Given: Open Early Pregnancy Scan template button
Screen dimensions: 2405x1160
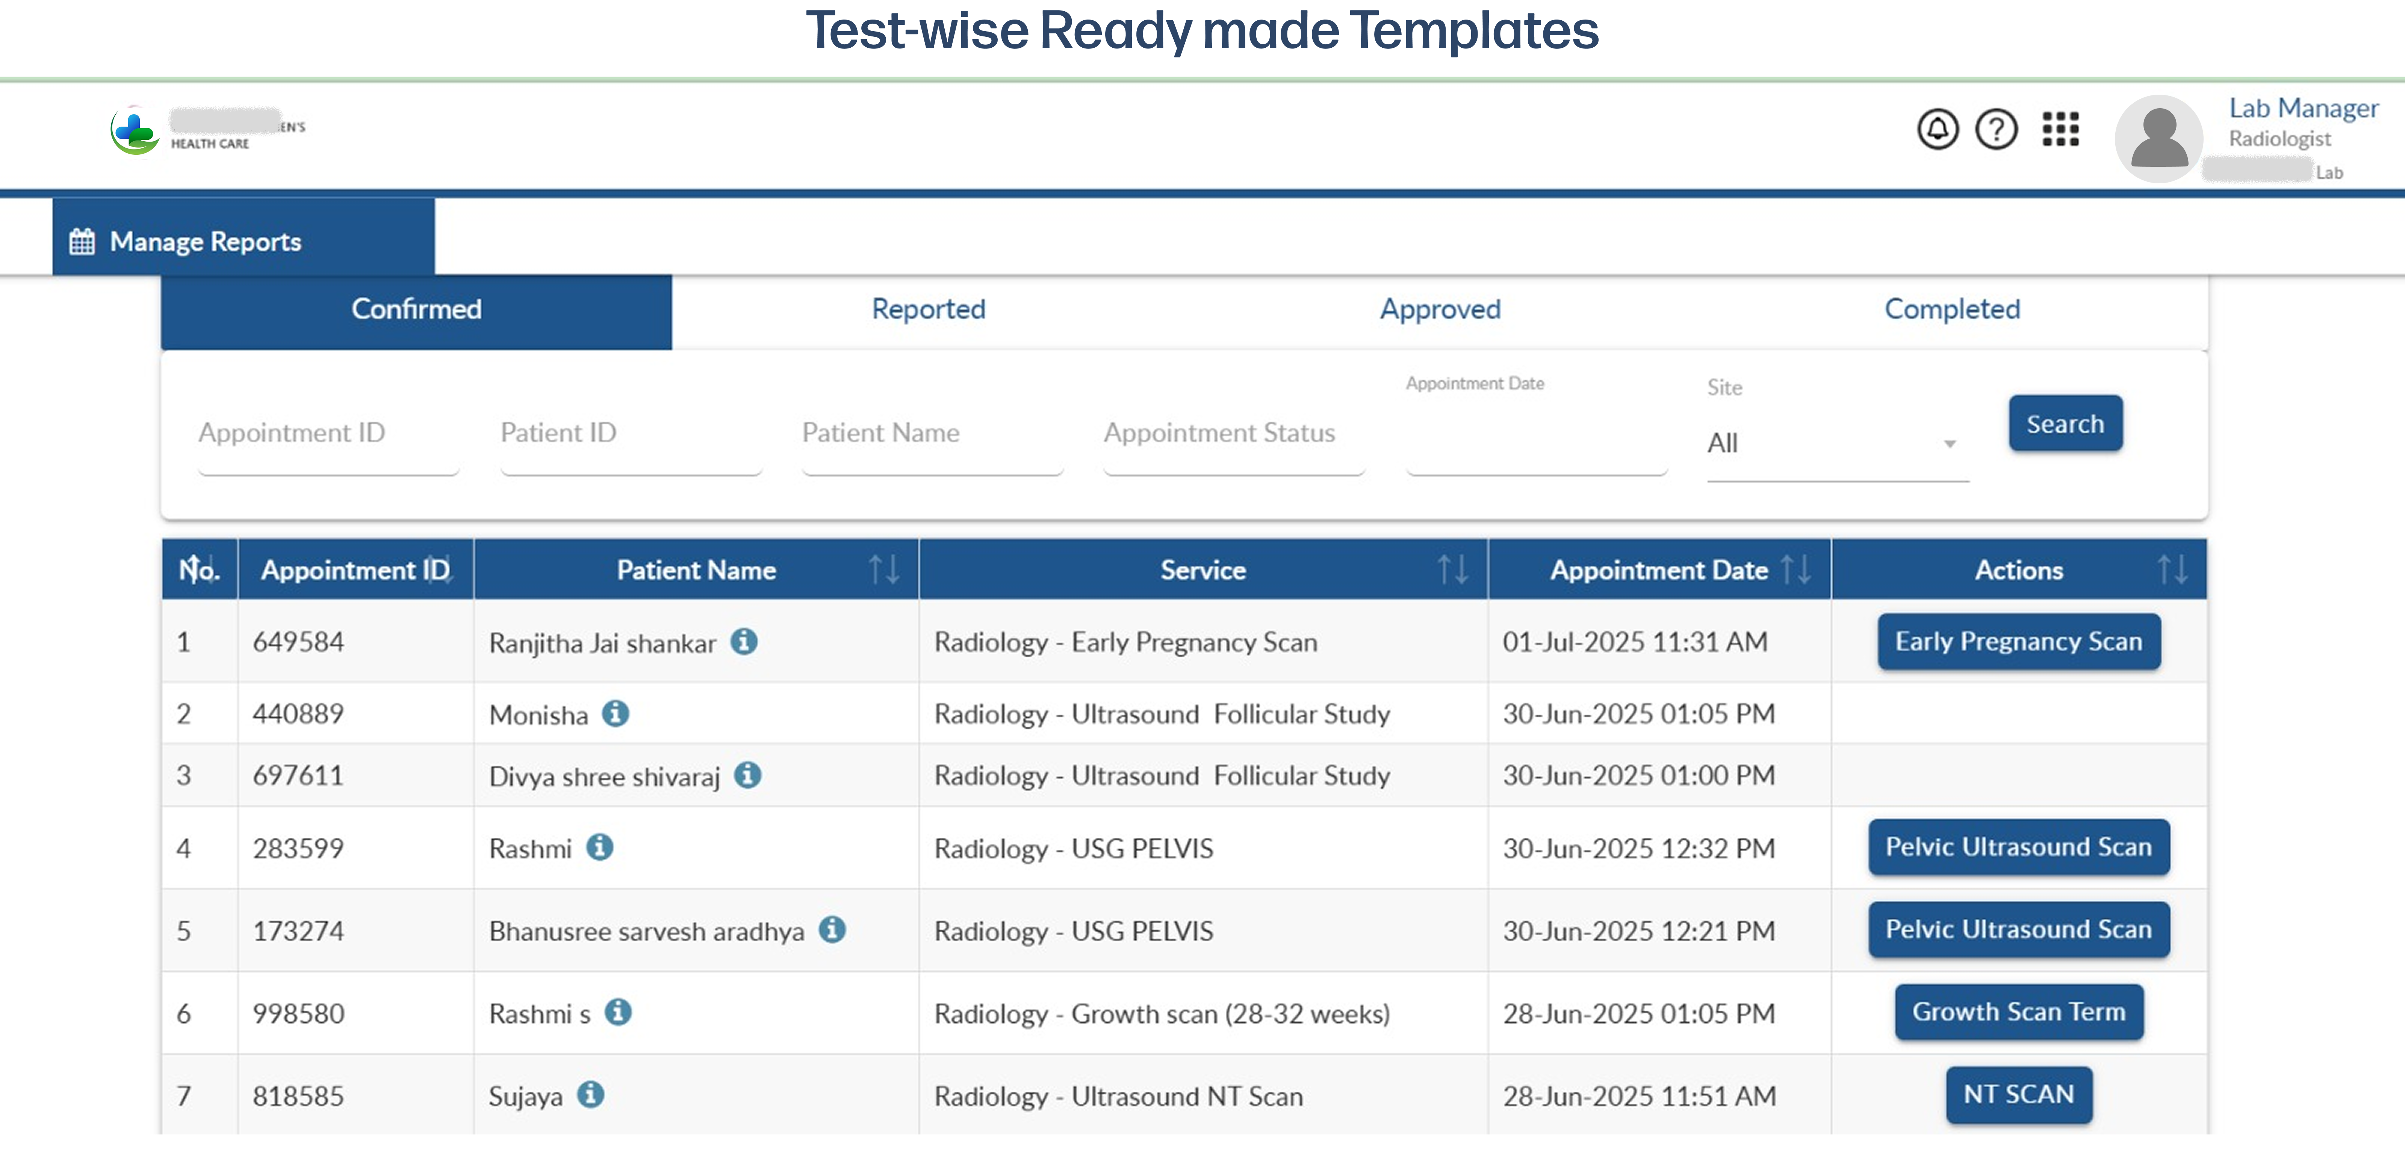Looking at the screenshot, I should click(x=2018, y=641).
